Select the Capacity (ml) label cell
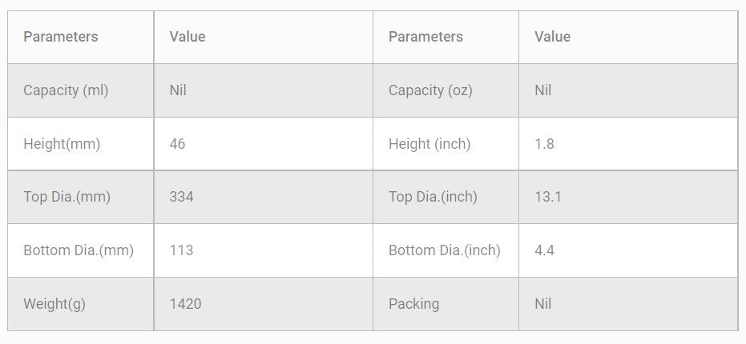 [x=66, y=90]
